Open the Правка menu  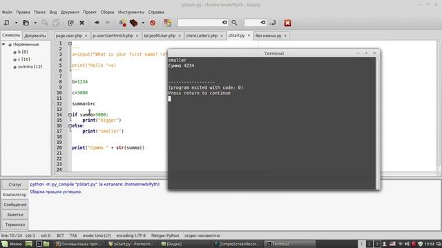(23, 12)
